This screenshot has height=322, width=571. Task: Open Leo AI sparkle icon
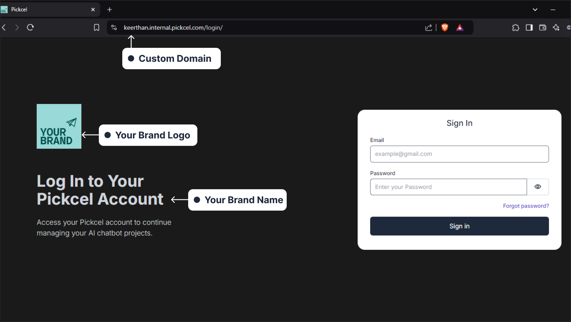[x=556, y=28]
